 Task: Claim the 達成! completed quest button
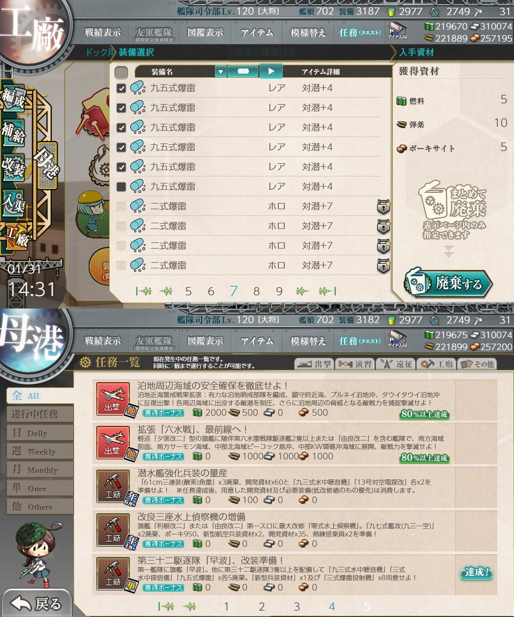tap(476, 572)
